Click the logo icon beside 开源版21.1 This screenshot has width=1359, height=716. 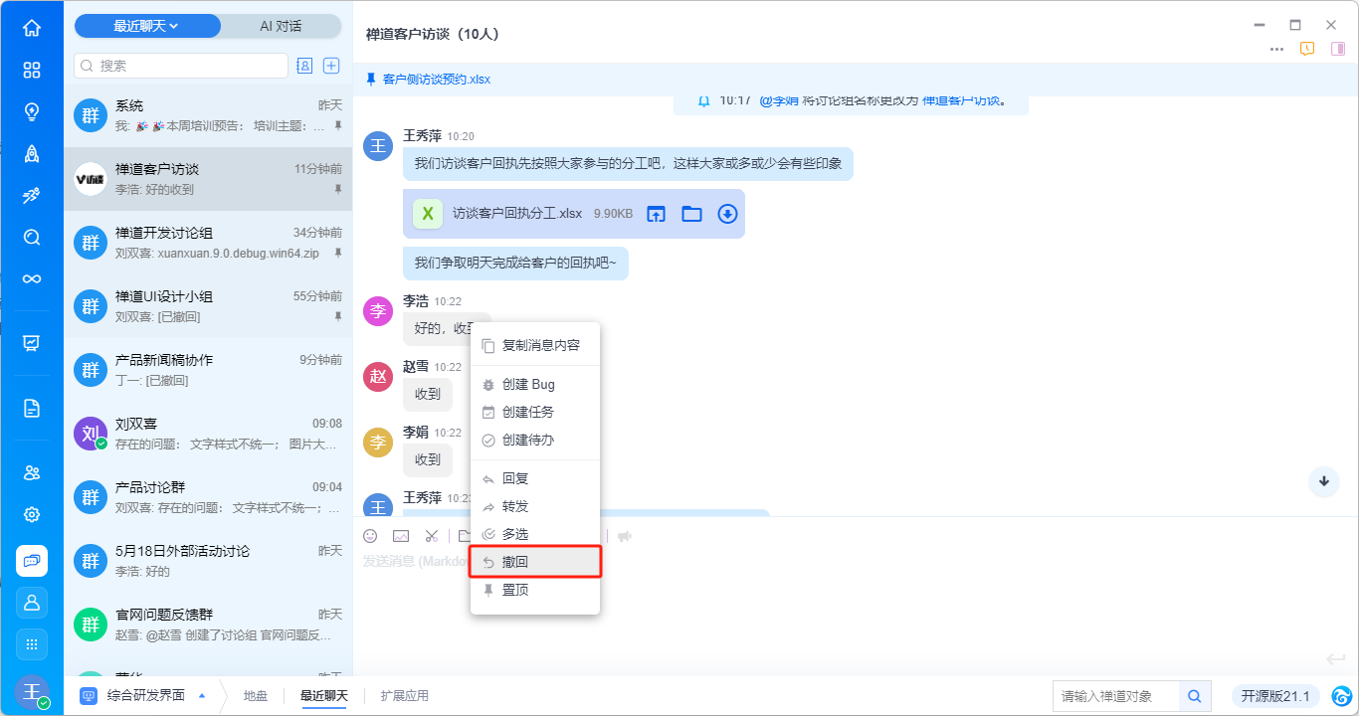(1341, 696)
